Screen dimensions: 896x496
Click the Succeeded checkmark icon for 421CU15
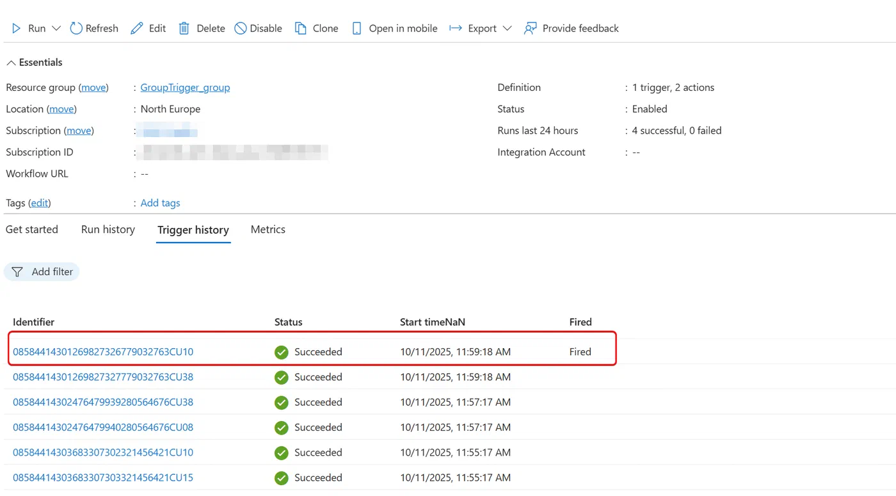coord(282,478)
